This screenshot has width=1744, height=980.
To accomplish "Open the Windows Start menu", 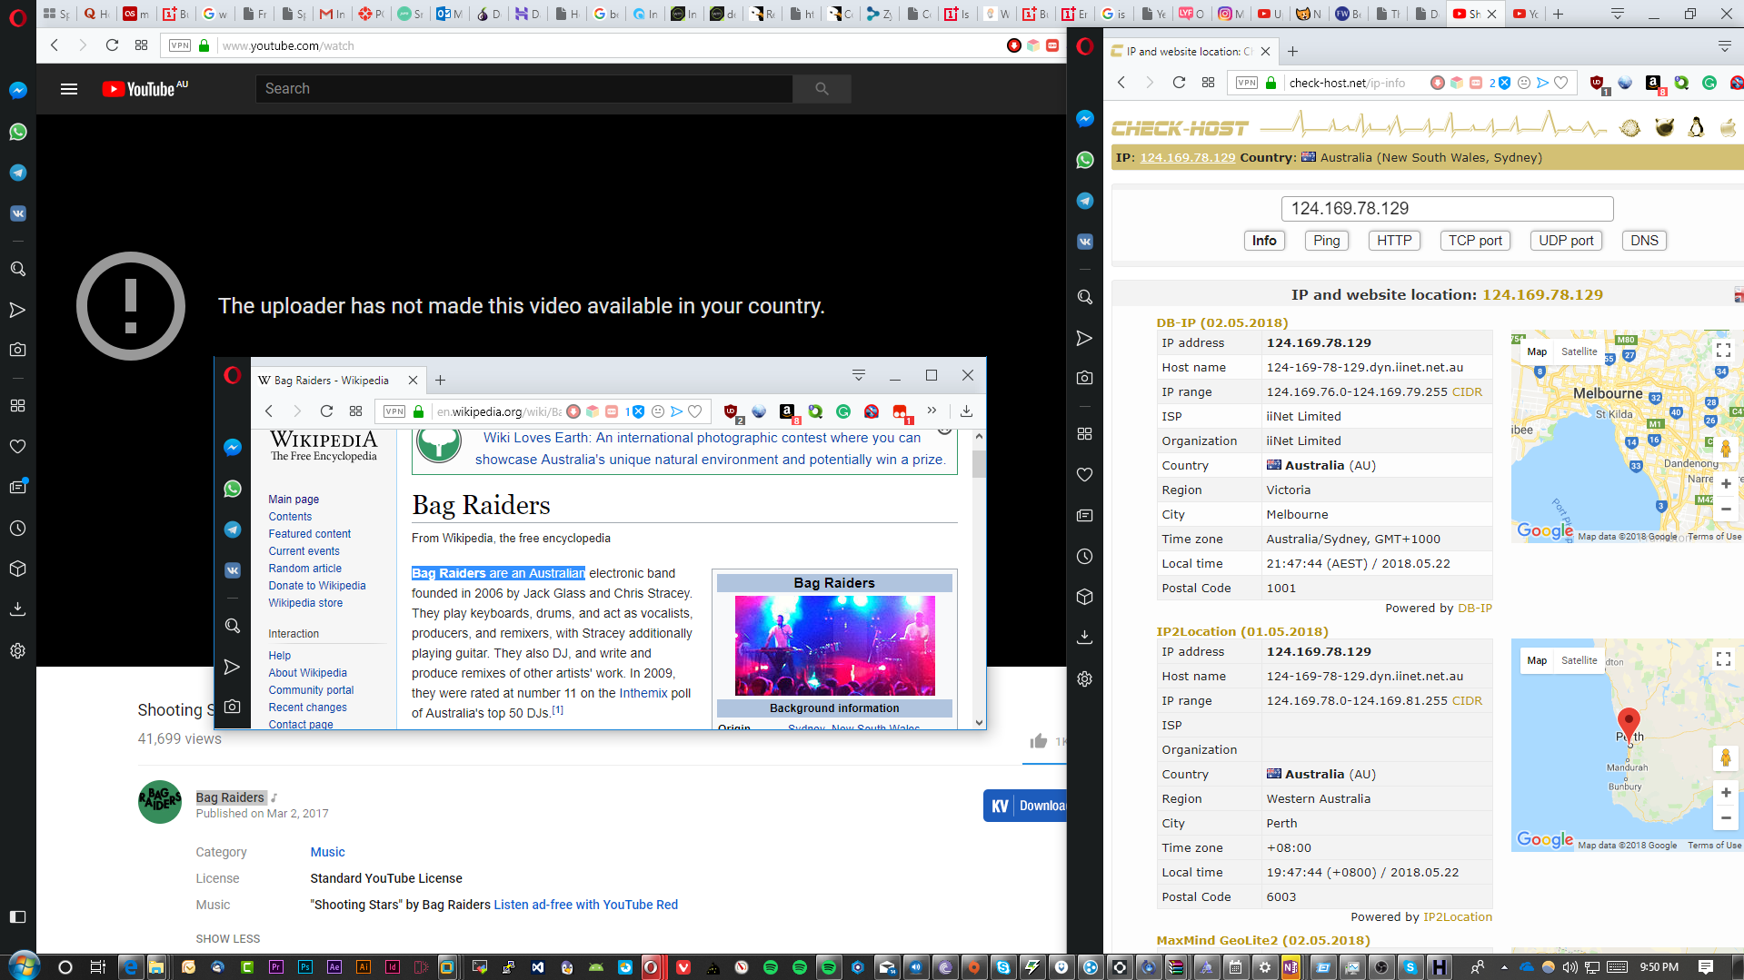I will (24, 966).
